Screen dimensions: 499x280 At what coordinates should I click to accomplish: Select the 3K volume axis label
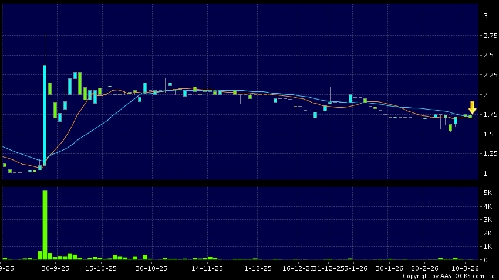(x=487, y=220)
